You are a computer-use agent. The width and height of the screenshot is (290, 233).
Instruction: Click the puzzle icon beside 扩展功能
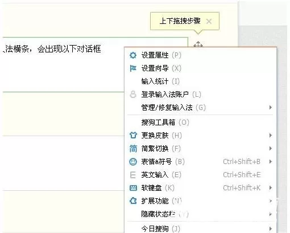(x=133, y=201)
